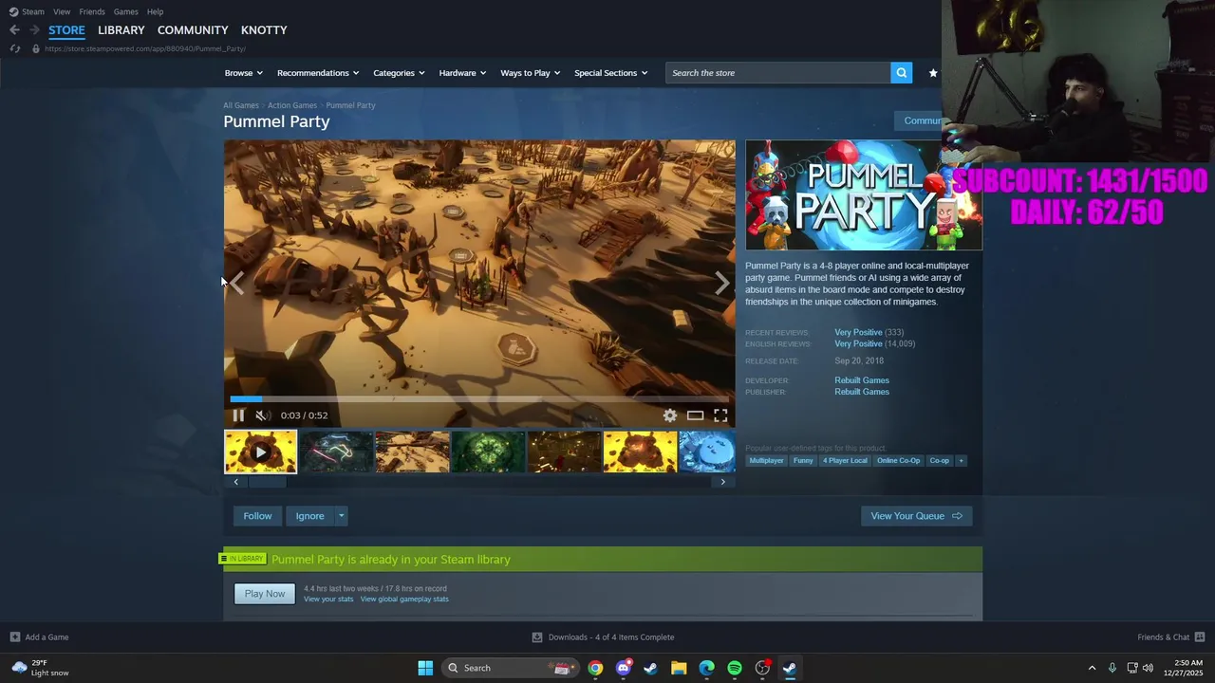
Task: Show hidden system tray icons
Action: point(1092,668)
